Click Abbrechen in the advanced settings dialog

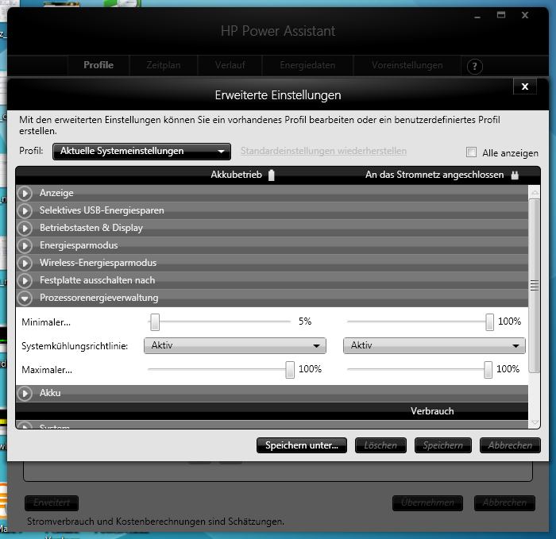[510, 445]
